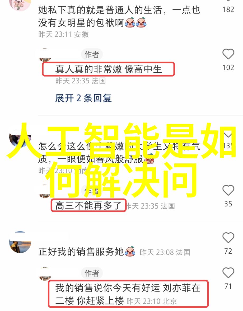Tap the 作者 badge above 我的销售说
The image size is (243, 311).
[92, 273]
